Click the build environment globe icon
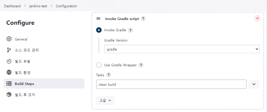This screenshot has width=267, height=112. (x=9, y=72)
